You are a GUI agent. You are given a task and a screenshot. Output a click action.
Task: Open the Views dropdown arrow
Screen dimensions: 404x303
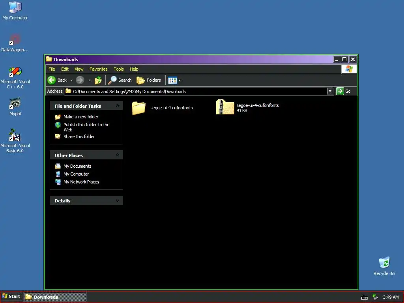(x=180, y=80)
